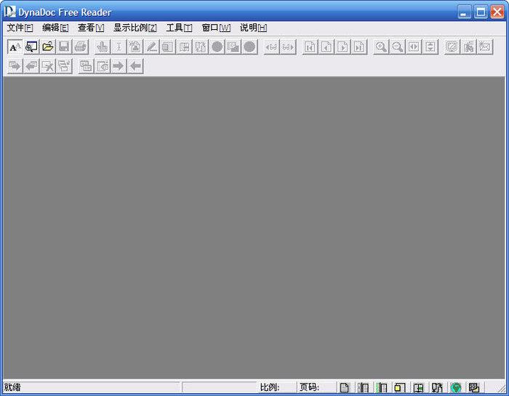Click the open book icon in status bar

(x=418, y=387)
